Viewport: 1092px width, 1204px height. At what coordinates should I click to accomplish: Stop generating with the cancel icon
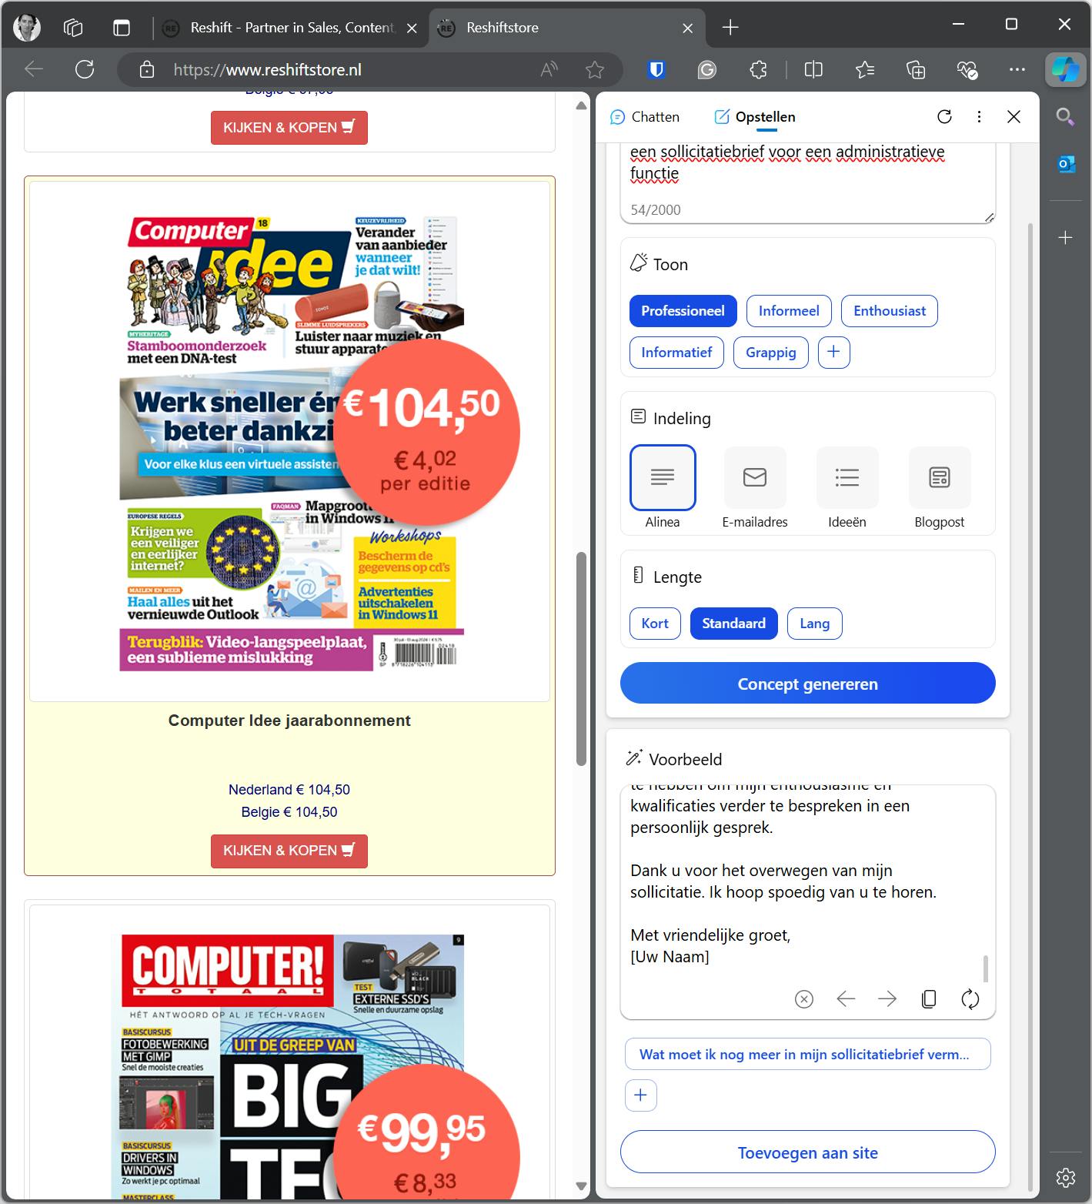(x=804, y=999)
